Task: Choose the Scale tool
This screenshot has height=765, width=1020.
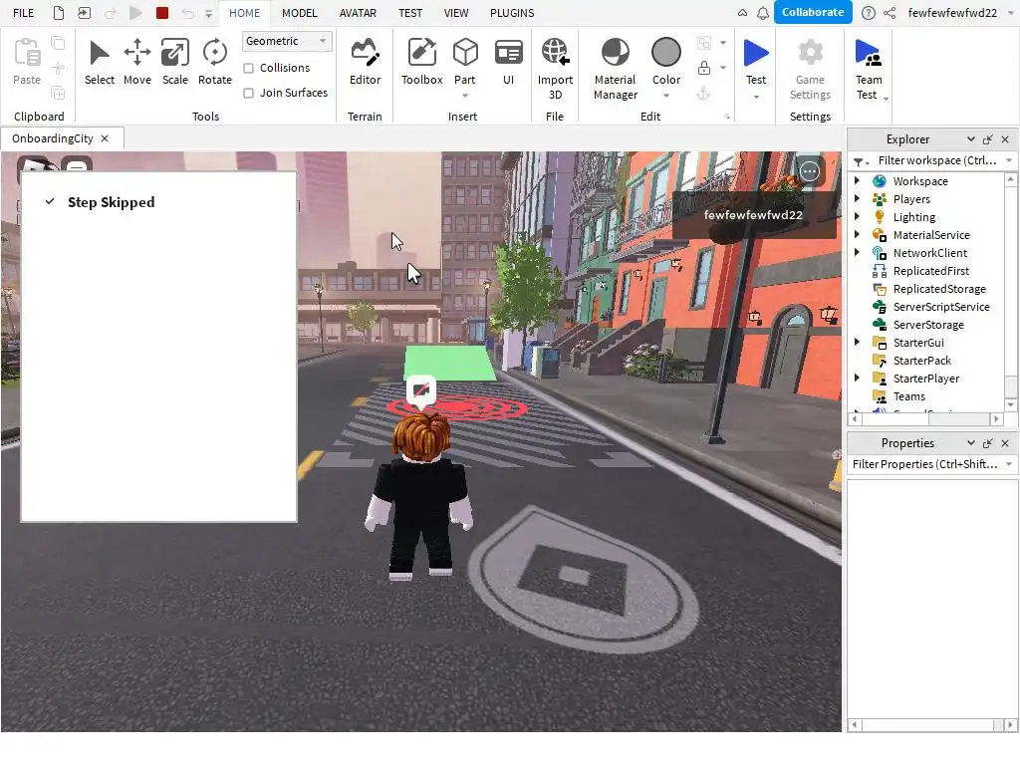Action: pos(175,63)
